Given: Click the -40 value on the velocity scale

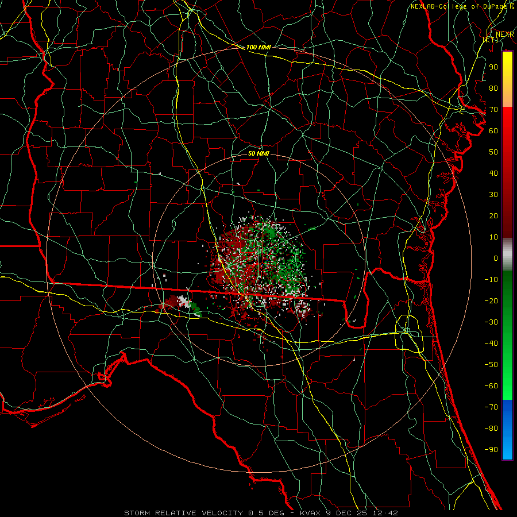Looking at the screenshot, I should click(x=491, y=344).
